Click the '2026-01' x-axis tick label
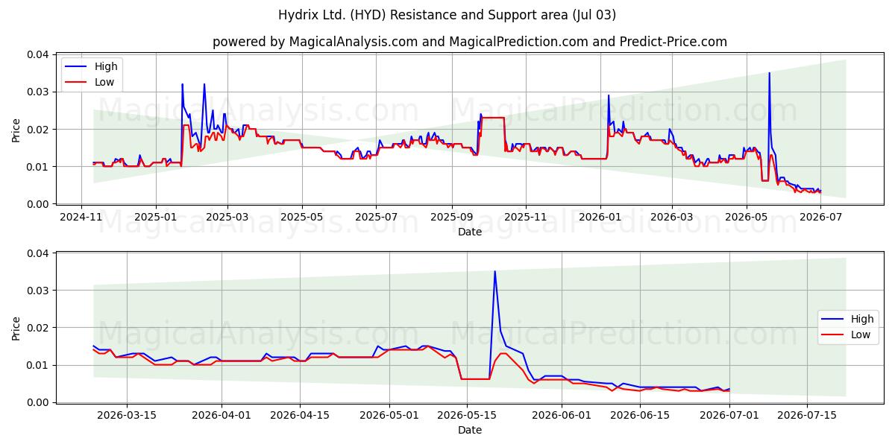Screen dimensions: 895x447 [x=600, y=217]
